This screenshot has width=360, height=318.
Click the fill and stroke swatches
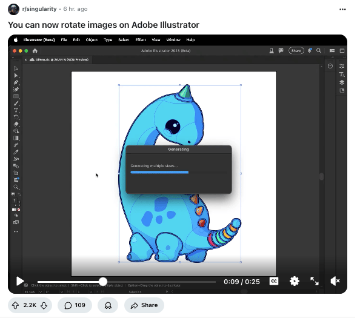pos(16,202)
